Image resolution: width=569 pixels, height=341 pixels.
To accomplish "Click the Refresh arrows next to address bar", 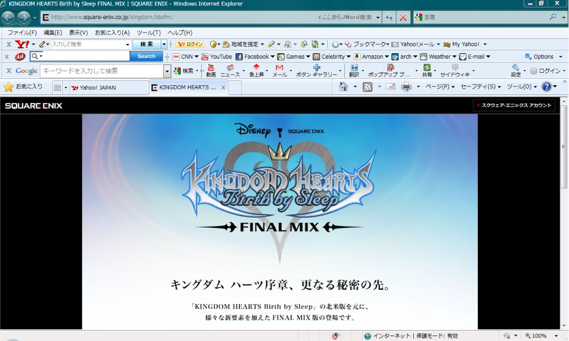I will (x=389, y=17).
